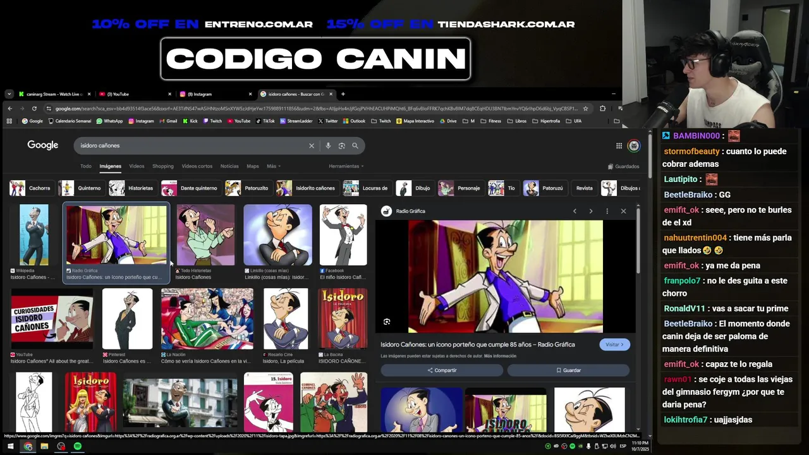Open the WhatsApp bookmark
Image resolution: width=809 pixels, height=455 pixels.
(x=109, y=121)
